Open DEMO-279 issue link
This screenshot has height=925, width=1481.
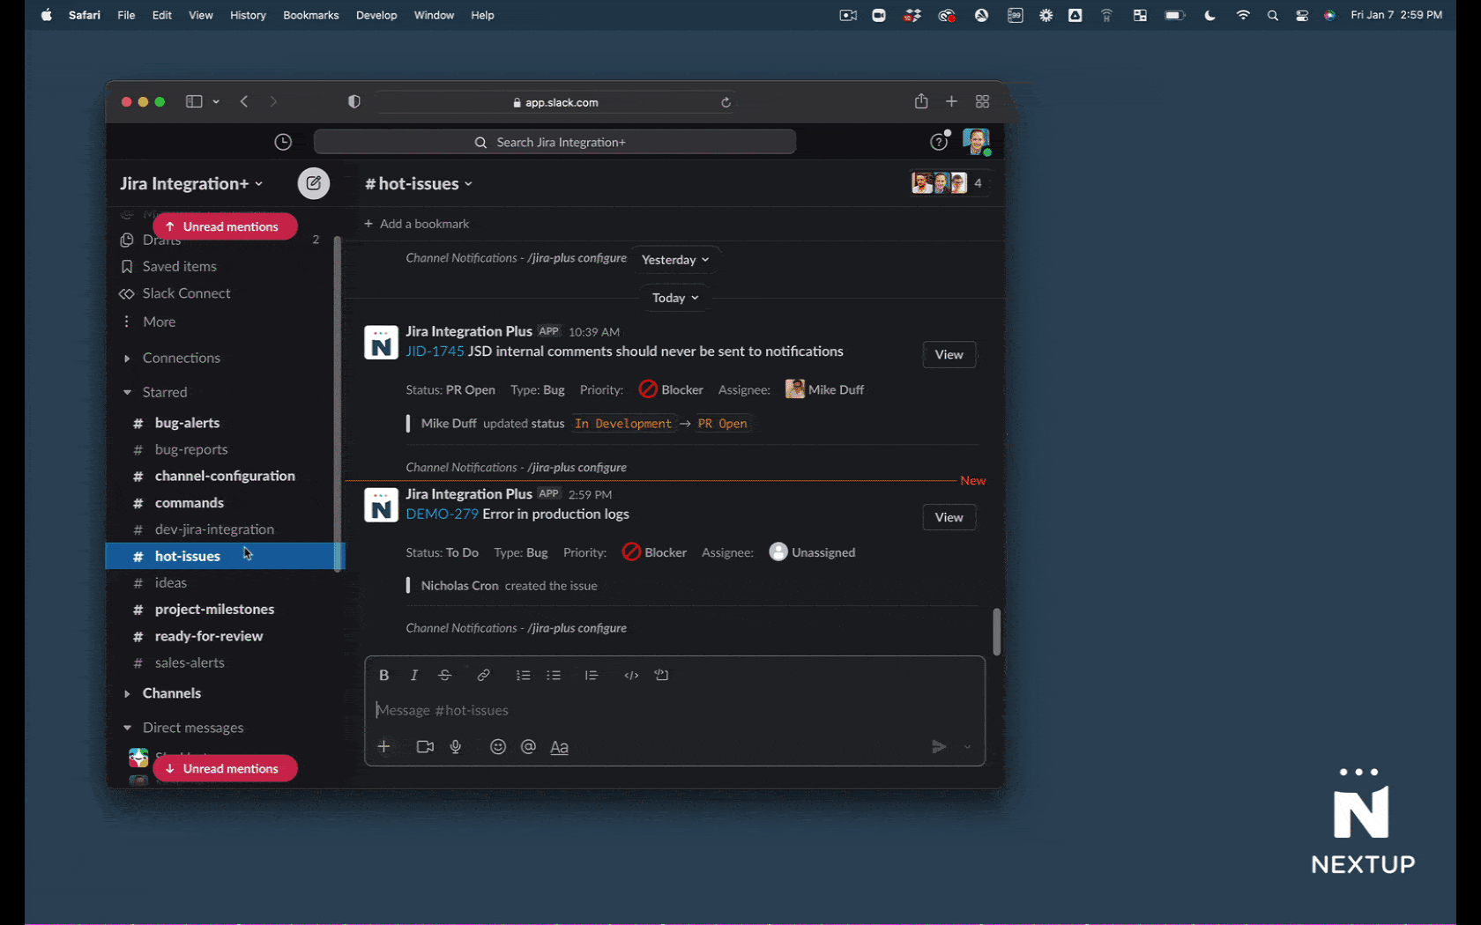tap(442, 514)
